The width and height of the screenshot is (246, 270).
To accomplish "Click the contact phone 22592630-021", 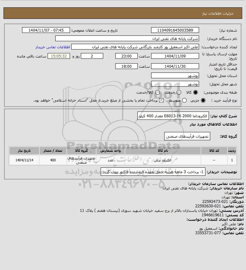I will coord(208,206).
